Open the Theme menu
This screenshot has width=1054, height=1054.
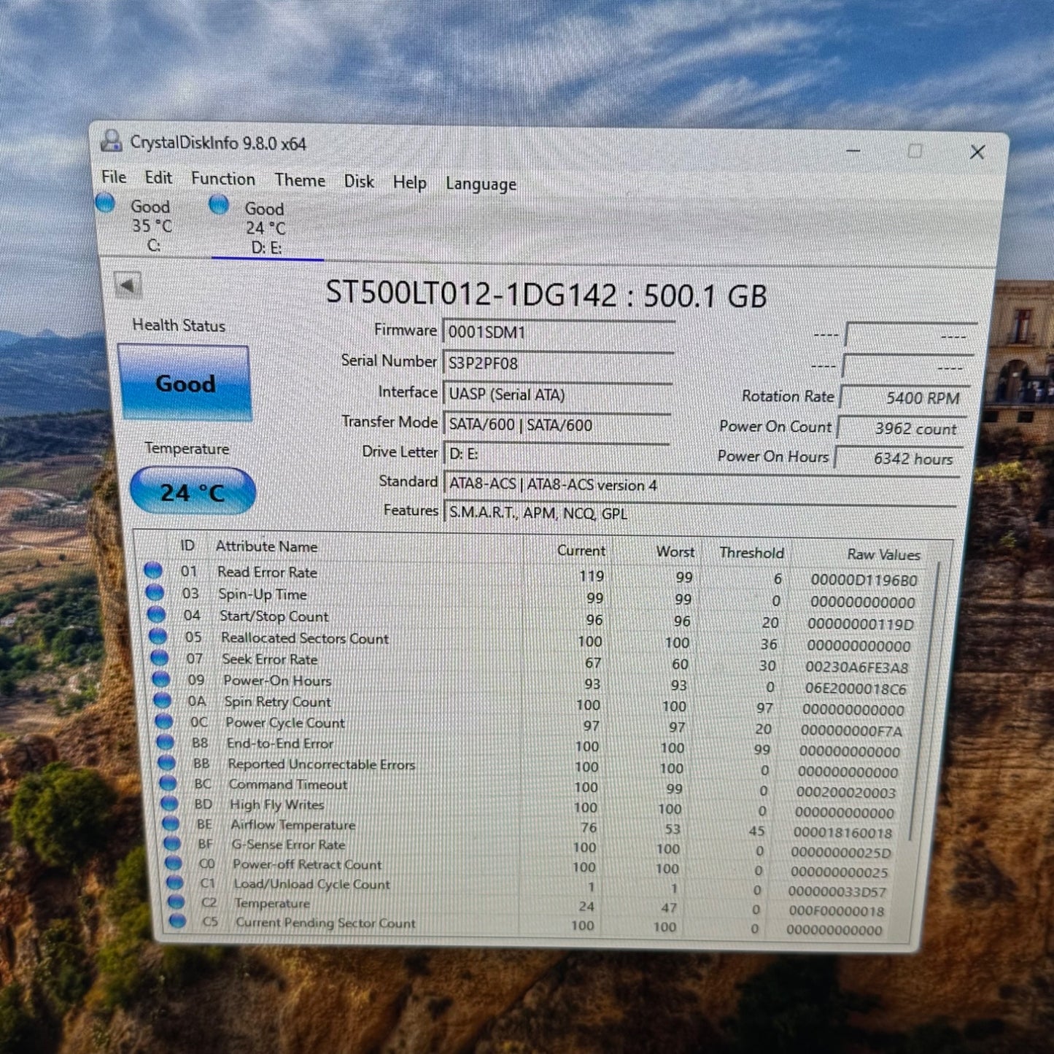(x=300, y=180)
